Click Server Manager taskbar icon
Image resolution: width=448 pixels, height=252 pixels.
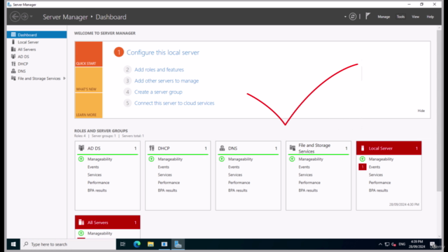[x=178, y=244]
